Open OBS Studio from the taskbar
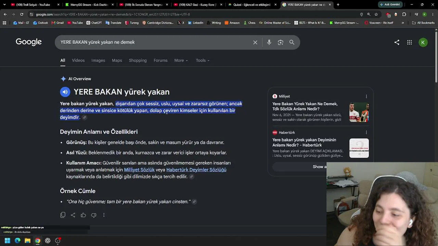438x246 pixels. (x=58, y=241)
